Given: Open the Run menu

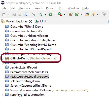Looking at the screenshot, I should 61,8.
